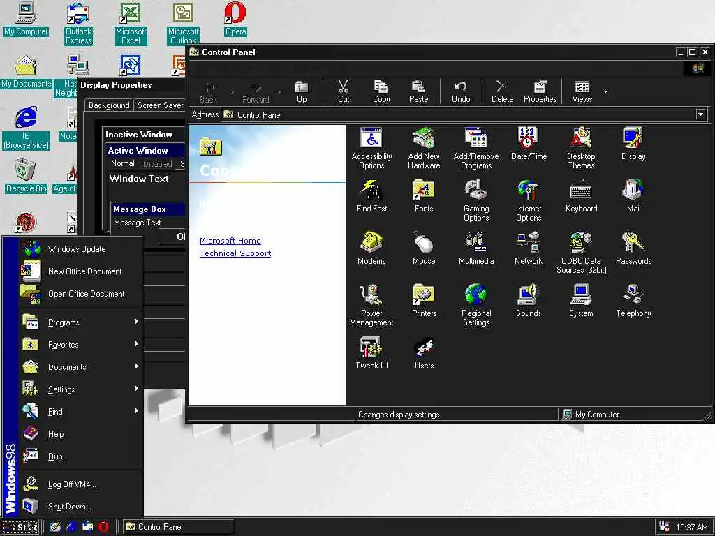
Task: Switch to Screen Saver tab in Display Properties
Action: pos(160,105)
